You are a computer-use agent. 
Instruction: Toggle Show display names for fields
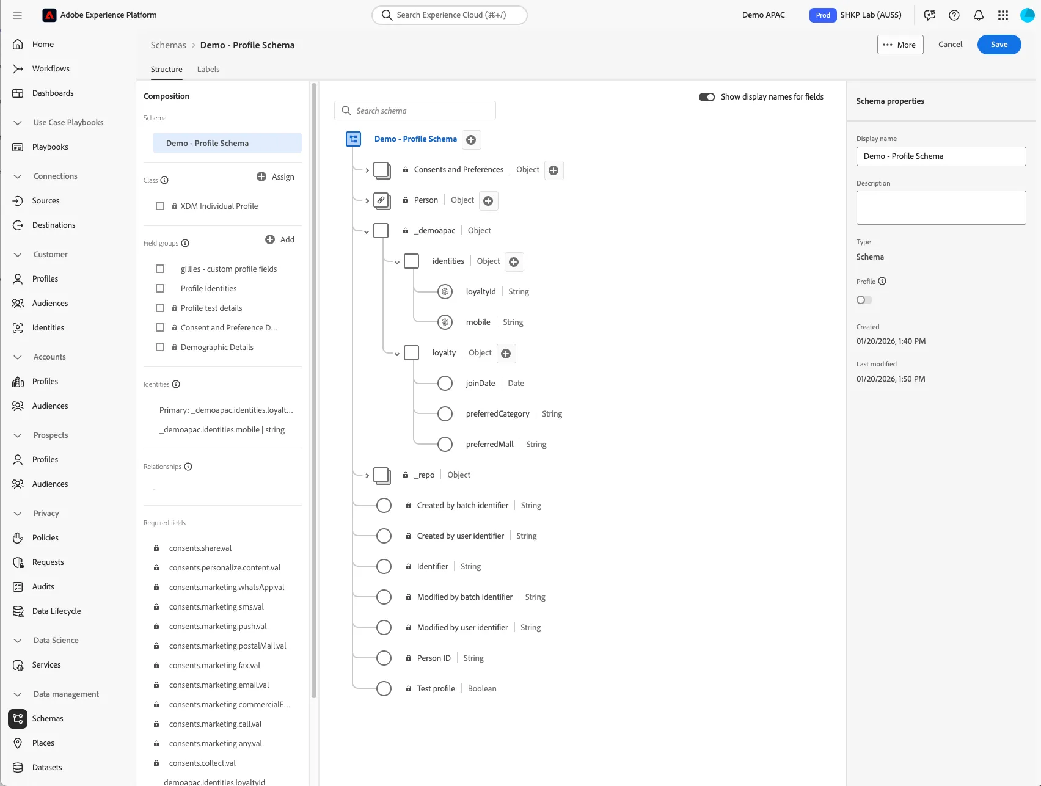[x=707, y=97]
